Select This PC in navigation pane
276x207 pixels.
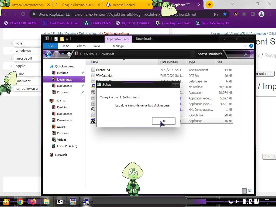60,101
